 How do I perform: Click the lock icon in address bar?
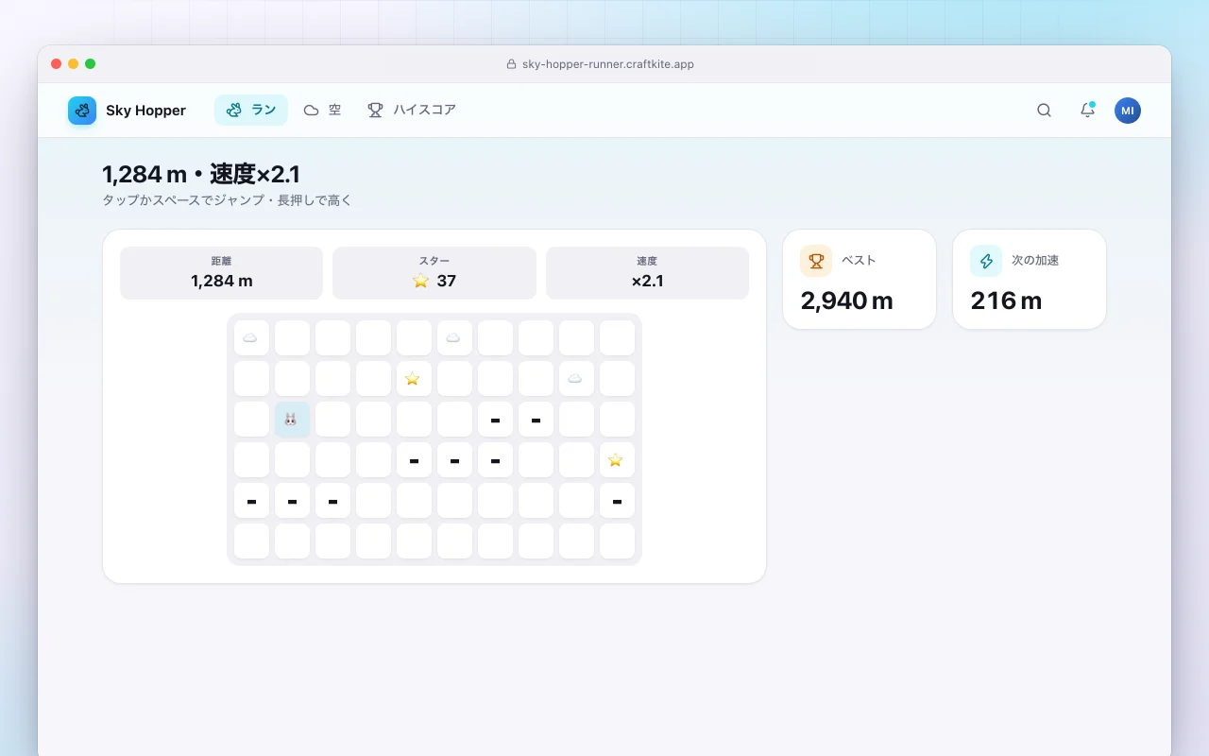click(x=511, y=64)
